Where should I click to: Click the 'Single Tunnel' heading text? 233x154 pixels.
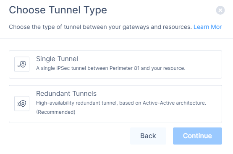click(57, 59)
